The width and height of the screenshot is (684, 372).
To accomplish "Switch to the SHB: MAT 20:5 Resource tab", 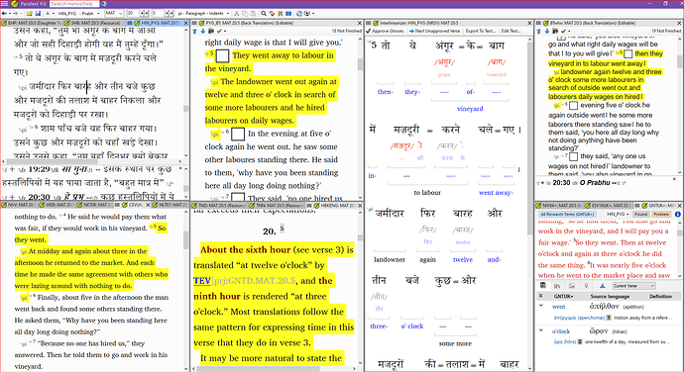I will 94,23.
